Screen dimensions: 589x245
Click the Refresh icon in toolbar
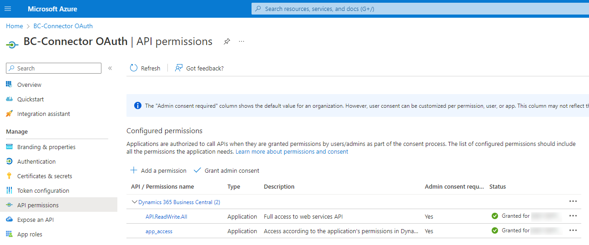point(134,68)
